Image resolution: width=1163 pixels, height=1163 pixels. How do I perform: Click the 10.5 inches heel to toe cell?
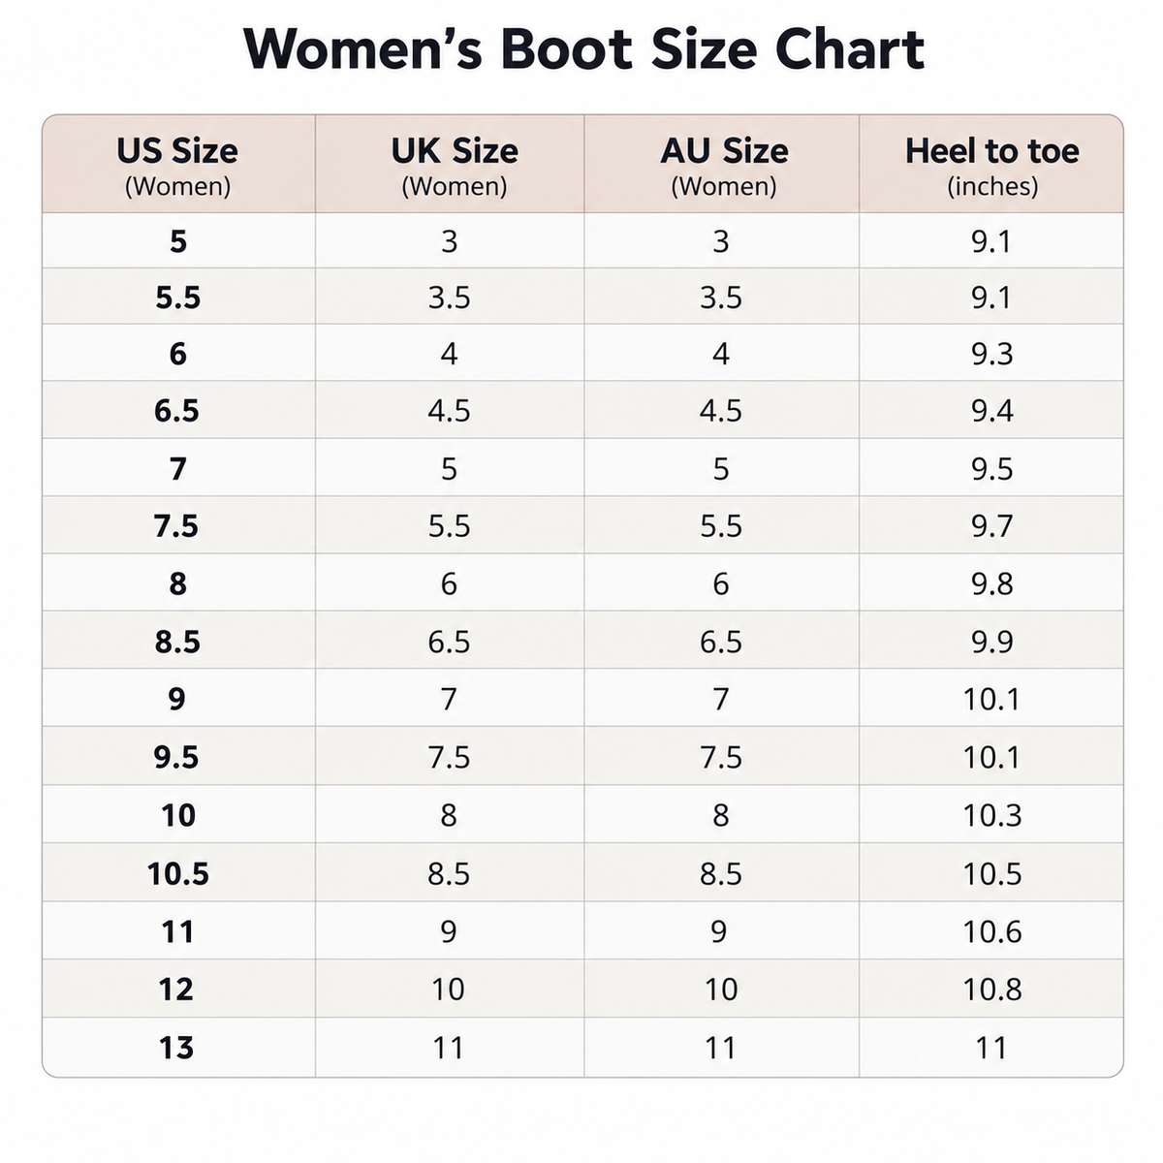click(x=991, y=874)
